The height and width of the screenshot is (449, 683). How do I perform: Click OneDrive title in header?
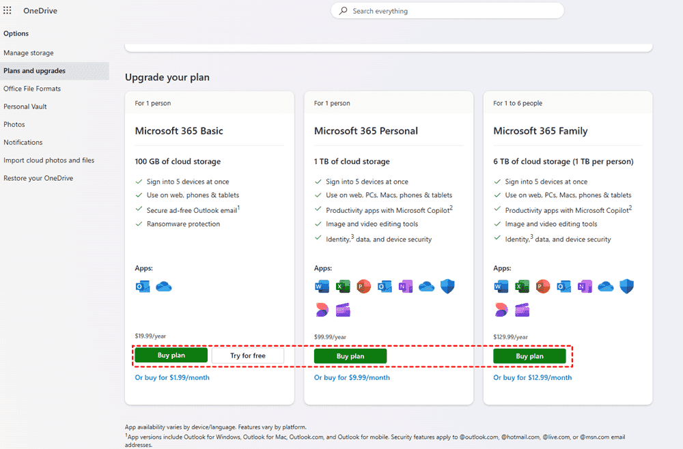(40, 10)
